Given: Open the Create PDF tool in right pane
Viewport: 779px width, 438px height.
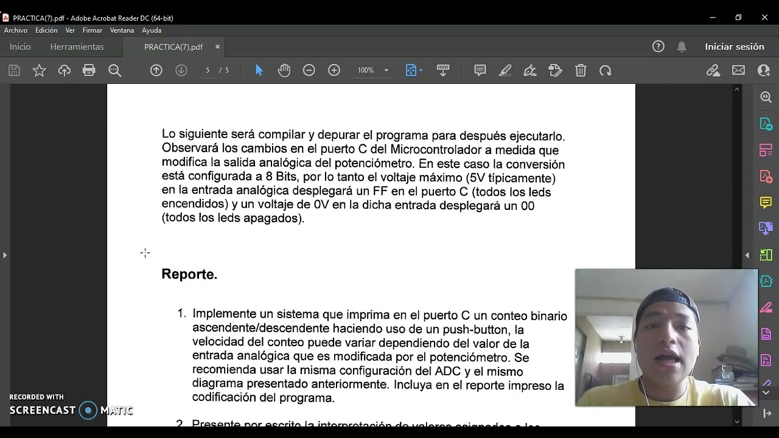Looking at the screenshot, I should 766,176.
